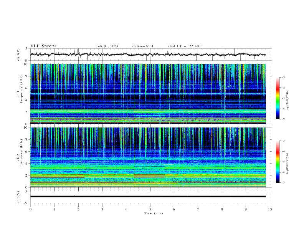Click the "Time (min)" axis label

tap(154, 213)
